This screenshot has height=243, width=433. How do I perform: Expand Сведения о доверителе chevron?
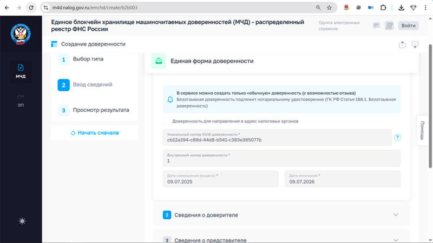tap(396, 215)
